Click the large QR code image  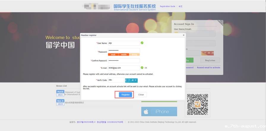click(x=197, y=104)
